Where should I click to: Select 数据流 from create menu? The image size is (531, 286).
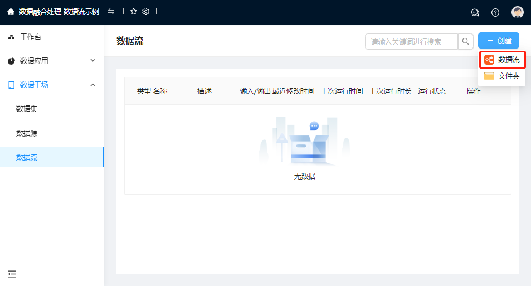tap(502, 60)
